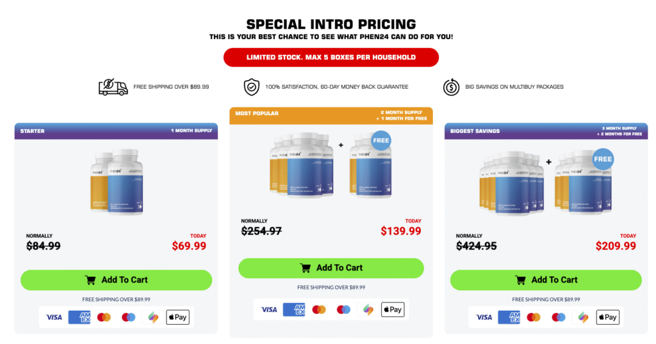Click the Biggest Savings bottles image
The height and width of the screenshot is (344, 656).
(546, 182)
